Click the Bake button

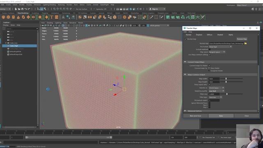coord(221,116)
